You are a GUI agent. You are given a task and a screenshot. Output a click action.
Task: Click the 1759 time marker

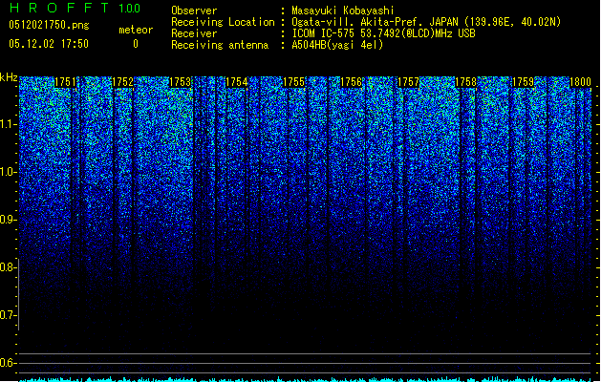(524, 82)
